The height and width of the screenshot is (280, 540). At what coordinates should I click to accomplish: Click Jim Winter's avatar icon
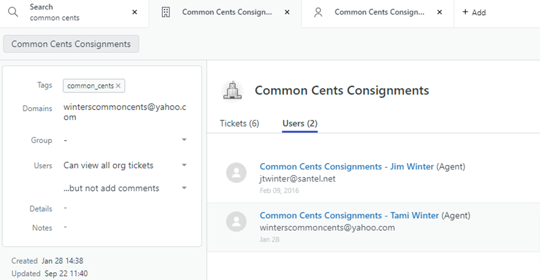[x=236, y=173]
